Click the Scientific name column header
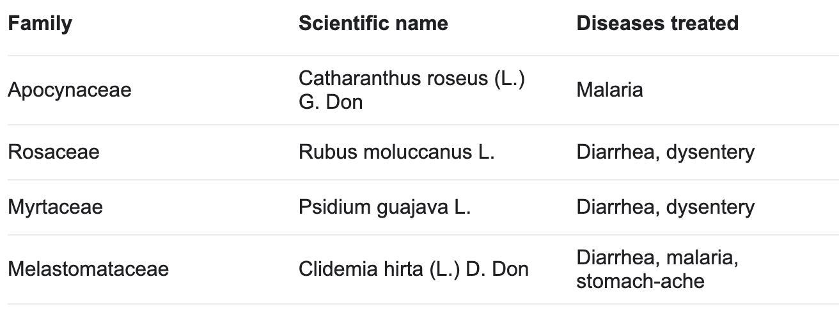The width and height of the screenshot is (839, 320). coord(373,24)
